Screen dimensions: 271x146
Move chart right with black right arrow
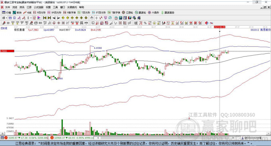pyautogui.click(x=58, y=18)
